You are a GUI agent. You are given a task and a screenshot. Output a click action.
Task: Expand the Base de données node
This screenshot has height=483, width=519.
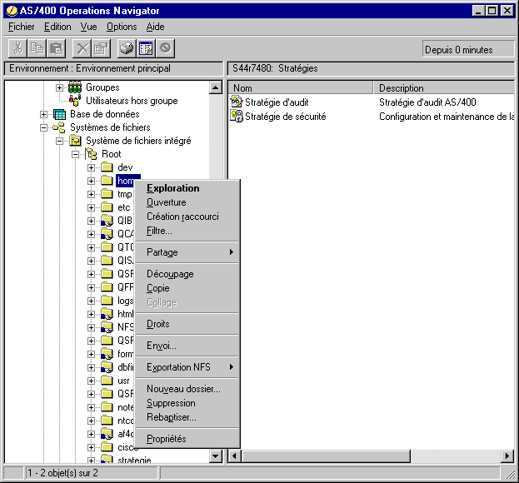43,114
